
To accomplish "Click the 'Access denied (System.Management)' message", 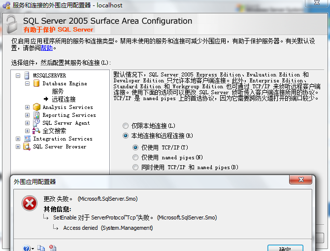I will click(x=108, y=228).
